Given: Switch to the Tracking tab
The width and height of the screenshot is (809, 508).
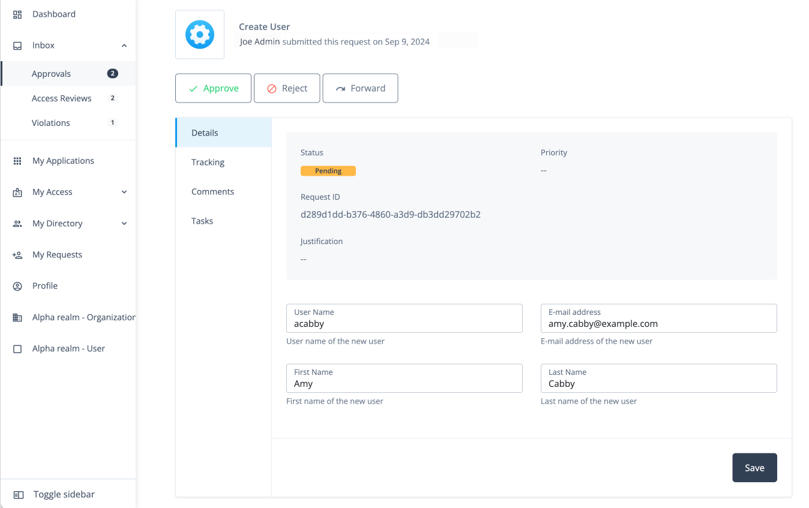Looking at the screenshot, I should point(208,163).
